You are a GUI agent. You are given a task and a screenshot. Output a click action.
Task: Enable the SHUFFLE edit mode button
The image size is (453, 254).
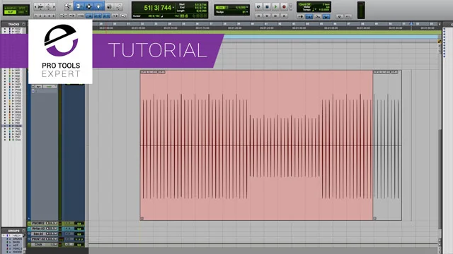click(11, 8)
